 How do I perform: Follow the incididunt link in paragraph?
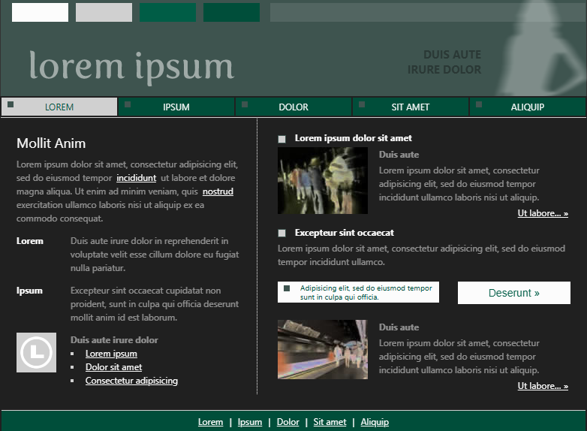136,178
